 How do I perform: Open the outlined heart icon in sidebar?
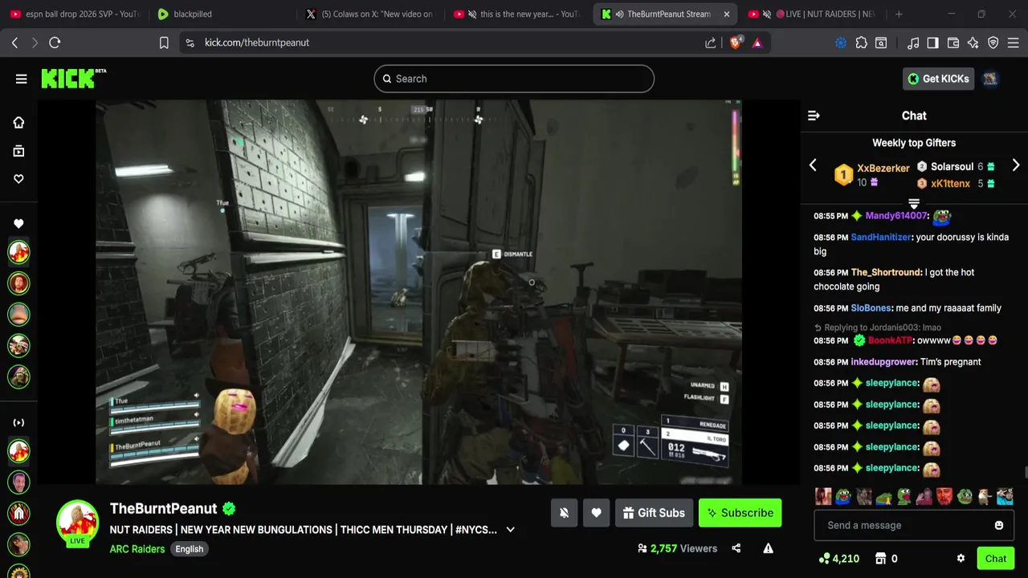point(18,179)
